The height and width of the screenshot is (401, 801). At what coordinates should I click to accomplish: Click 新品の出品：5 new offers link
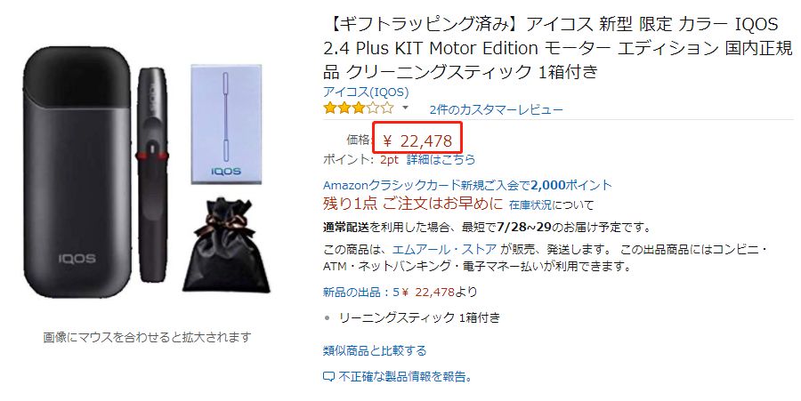(x=361, y=292)
